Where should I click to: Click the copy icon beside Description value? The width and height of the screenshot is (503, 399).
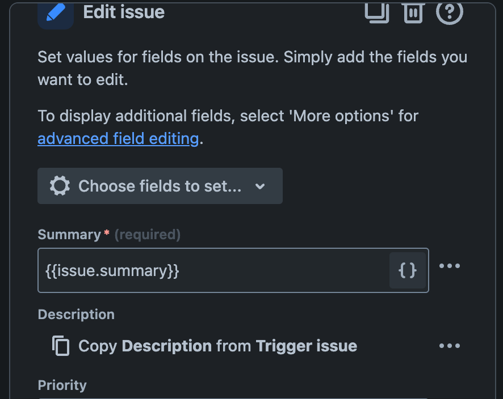(61, 346)
